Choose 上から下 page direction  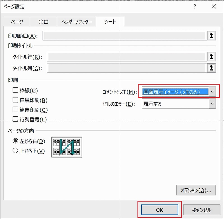(15, 151)
